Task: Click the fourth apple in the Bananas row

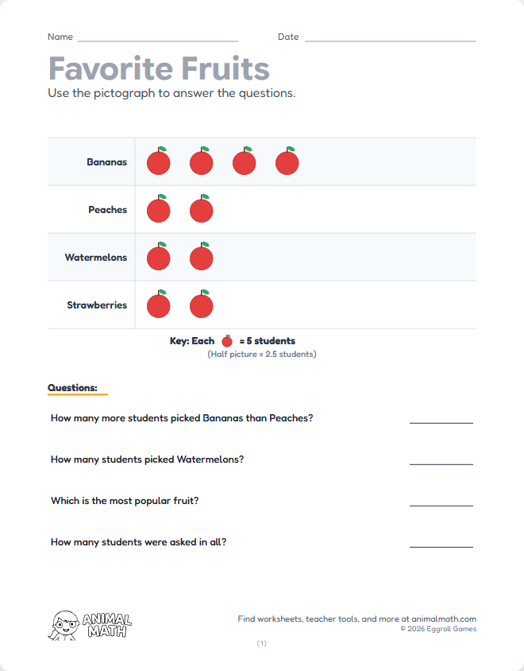Action: [x=287, y=162]
